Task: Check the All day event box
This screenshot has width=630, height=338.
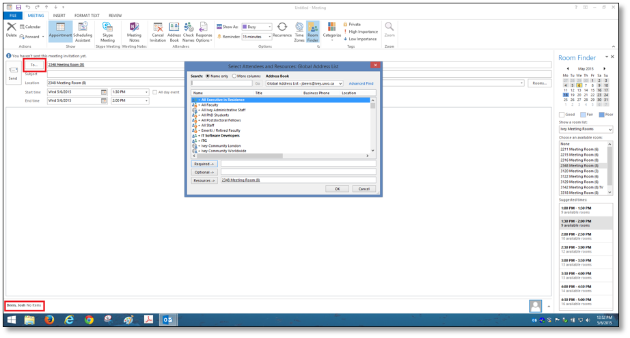Action: pyautogui.click(x=154, y=92)
